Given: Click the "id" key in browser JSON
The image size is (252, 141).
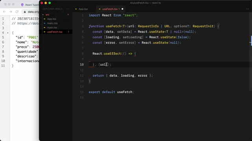Looking at the screenshot, I should [x=19, y=38].
